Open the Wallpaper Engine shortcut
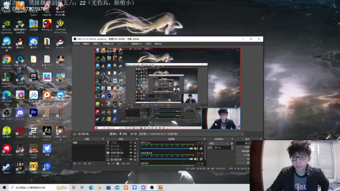Image resolution: width=340 pixels, height=191 pixels. click(x=47, y=169)
